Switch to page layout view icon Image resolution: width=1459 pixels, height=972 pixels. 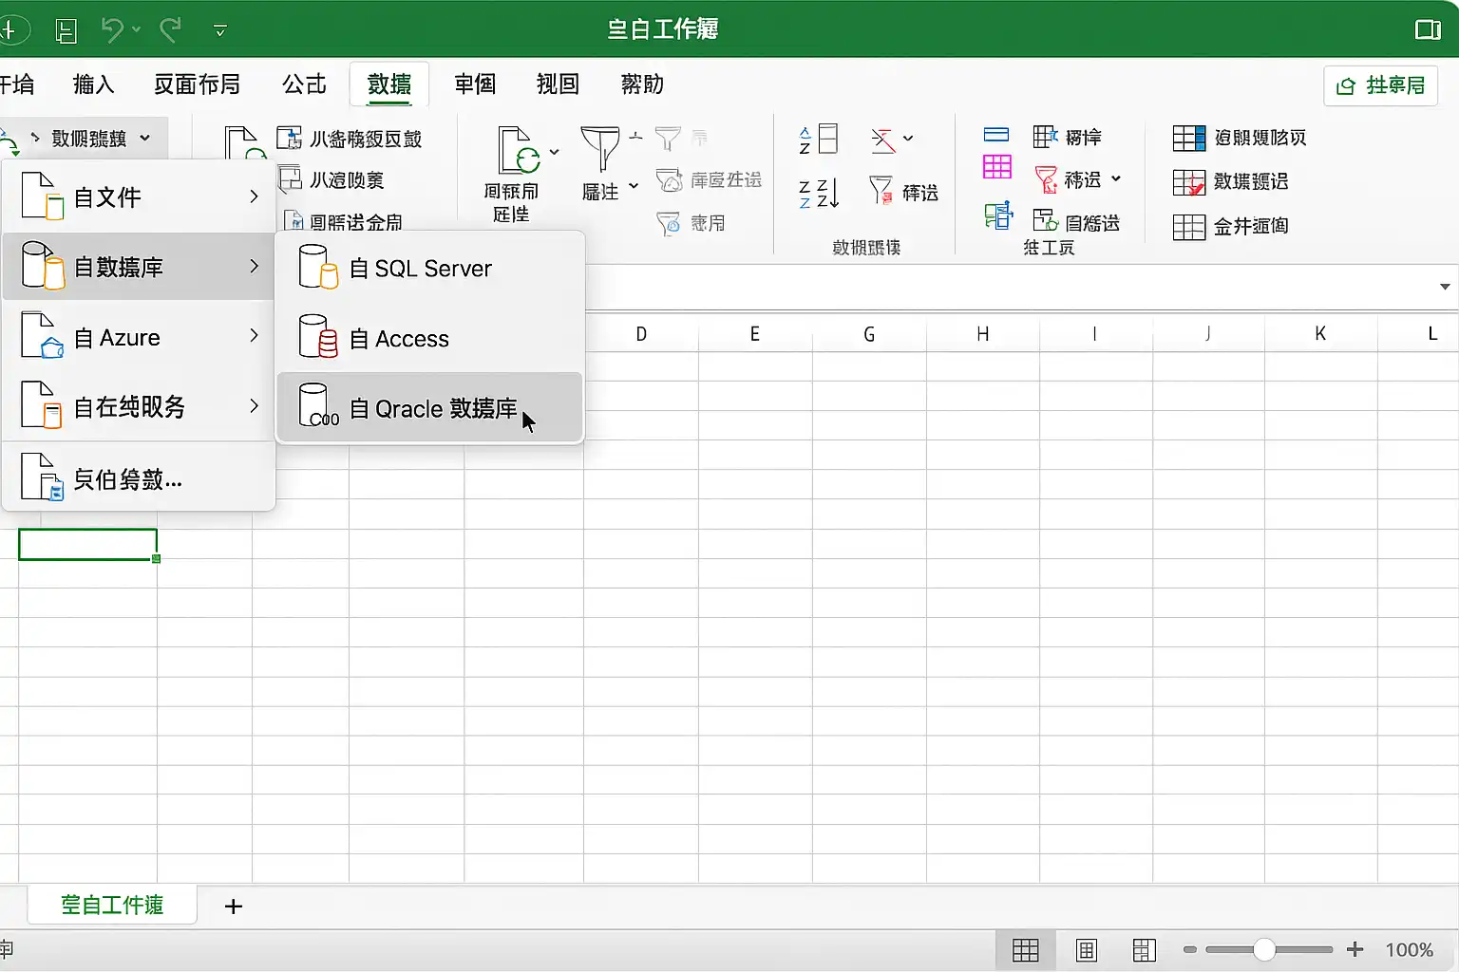[x=1086, y=950]
